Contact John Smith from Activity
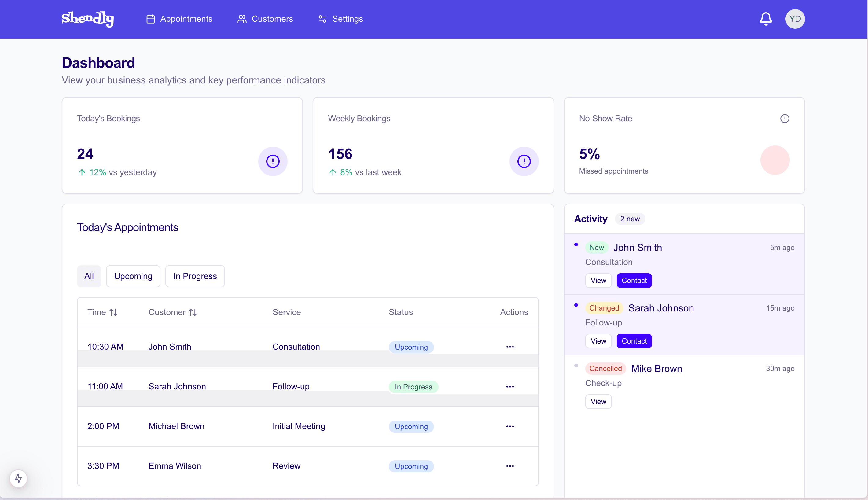The width and height of the screenshot is (868, 500). click(x=634, y=281)
